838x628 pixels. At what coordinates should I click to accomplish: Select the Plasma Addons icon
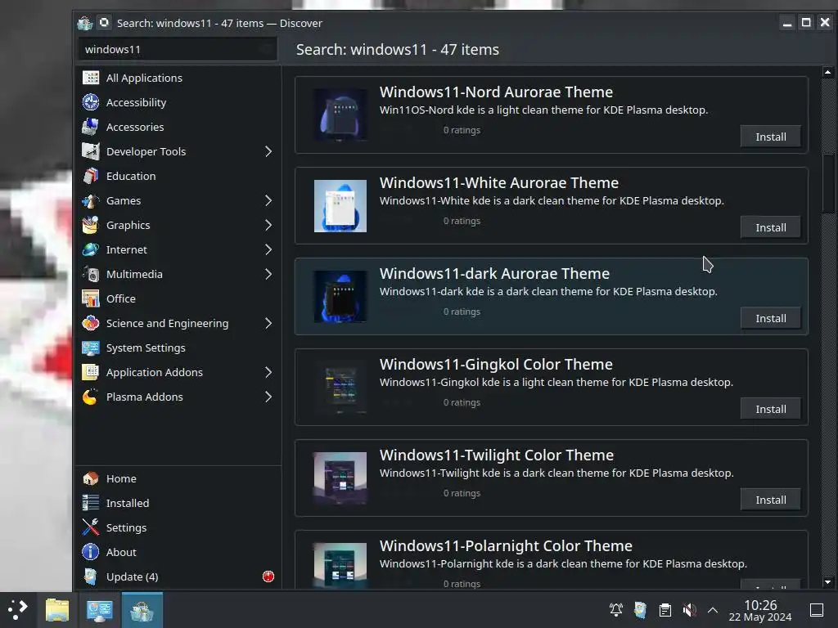[x=90, y=397]
